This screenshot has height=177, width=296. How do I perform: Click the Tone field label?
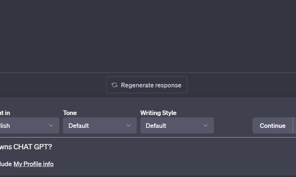coord(70,113)
